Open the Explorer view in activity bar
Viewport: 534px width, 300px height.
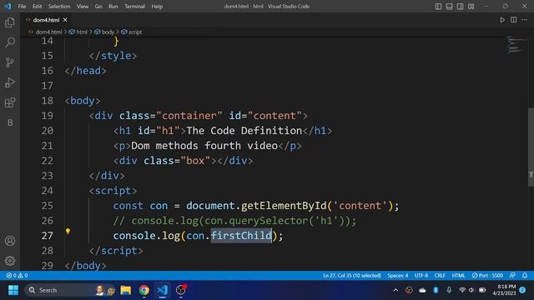point(10,22)
